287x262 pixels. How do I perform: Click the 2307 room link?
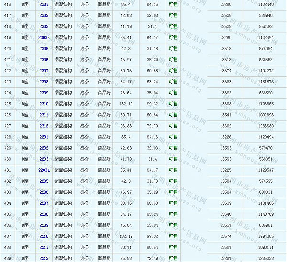point(44,71)
